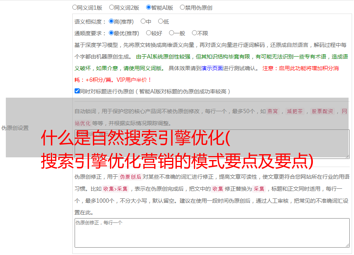
Task: Choose the 智能AI版 radio option
Action: pyautogui.click(x=148, y=7)
